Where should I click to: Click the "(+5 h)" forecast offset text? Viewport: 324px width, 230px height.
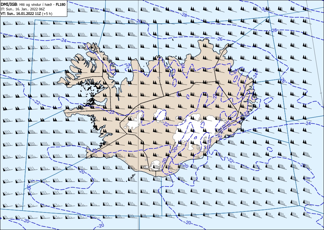tap(47, 14)
